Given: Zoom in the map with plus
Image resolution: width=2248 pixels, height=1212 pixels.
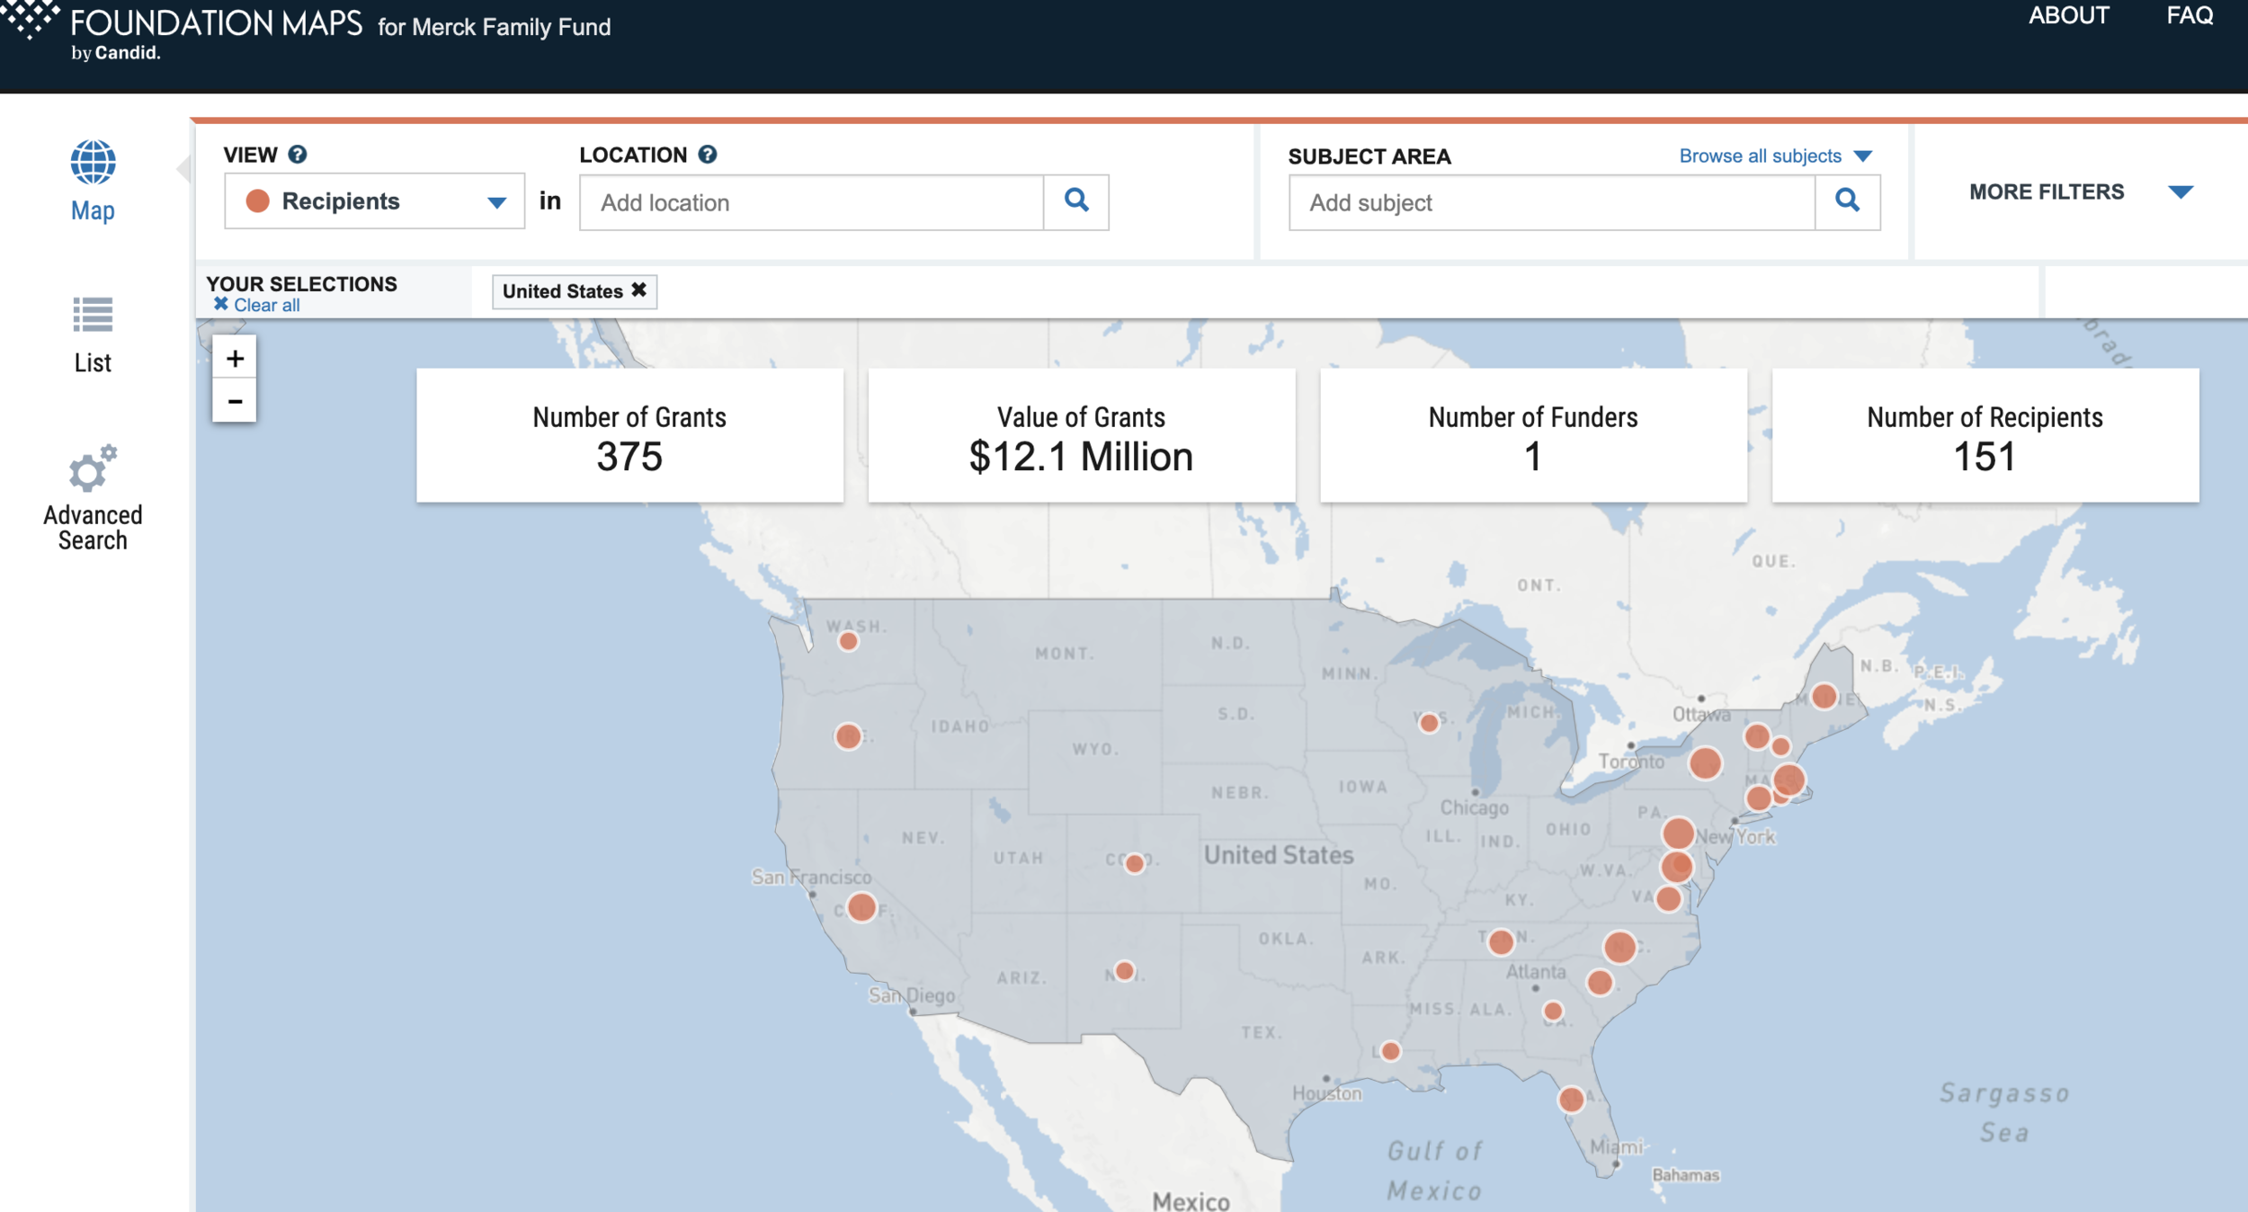Looking at the screenshot, I should 235,359.
